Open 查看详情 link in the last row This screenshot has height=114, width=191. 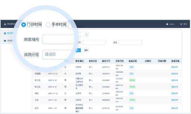[x=174, y=108]
